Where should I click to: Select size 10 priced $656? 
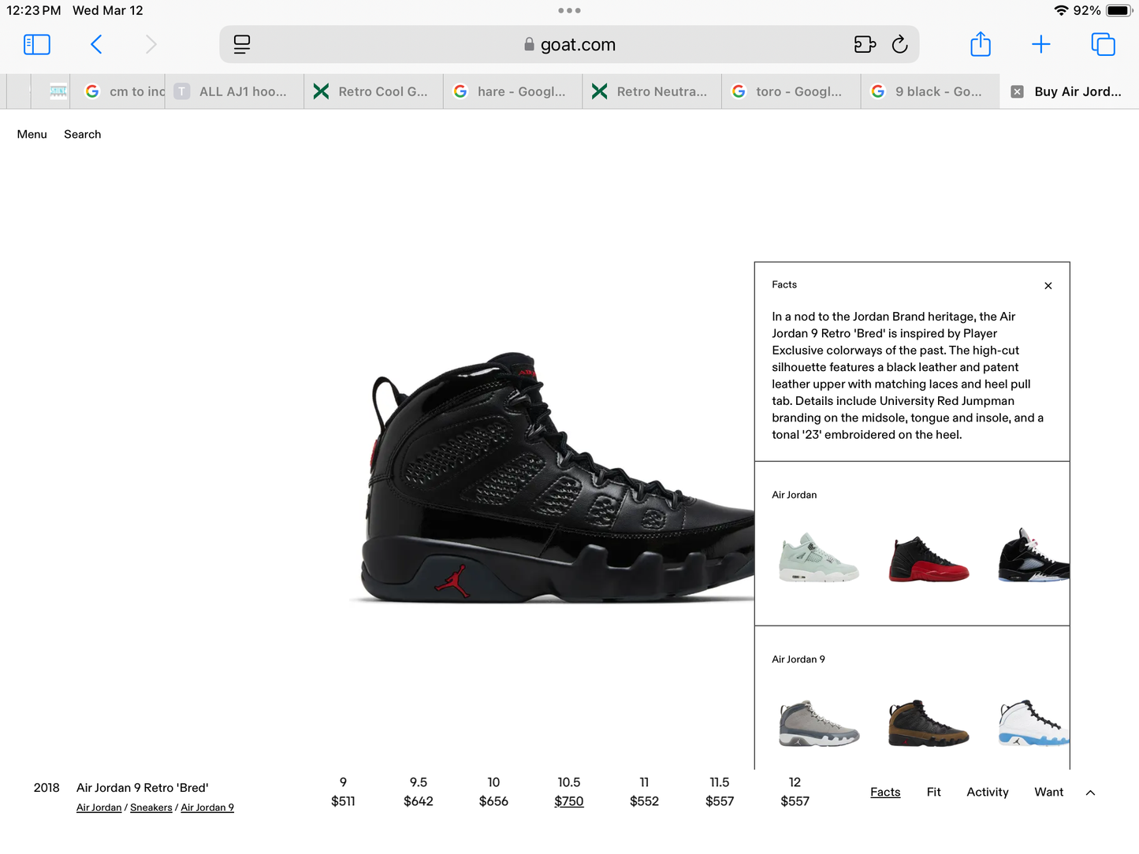click(493, 792)
